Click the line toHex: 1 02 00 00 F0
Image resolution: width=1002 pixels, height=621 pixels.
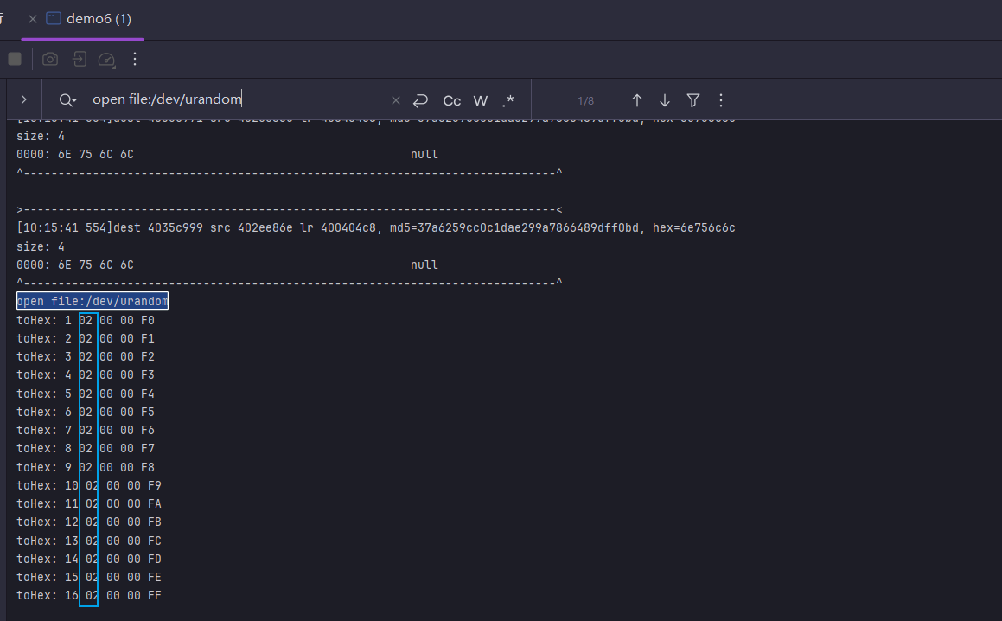[86, 320]
